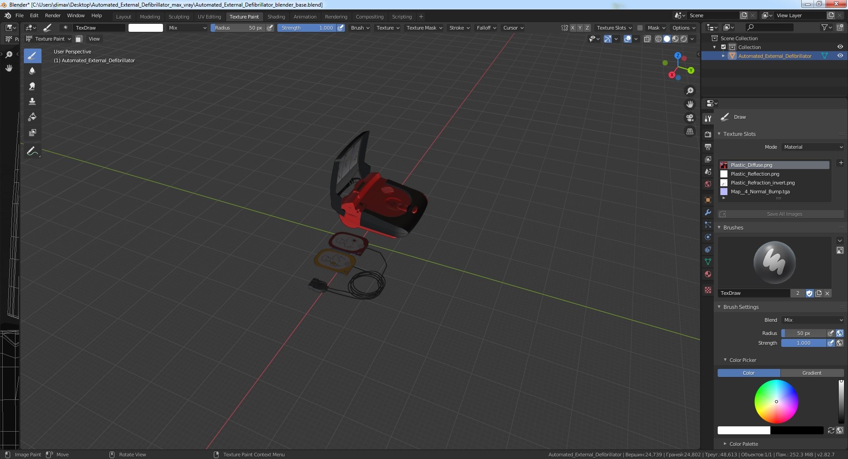The image size is (848, 459).
Task: Open the View Layer properties tab
Action: tap(708, 159)
